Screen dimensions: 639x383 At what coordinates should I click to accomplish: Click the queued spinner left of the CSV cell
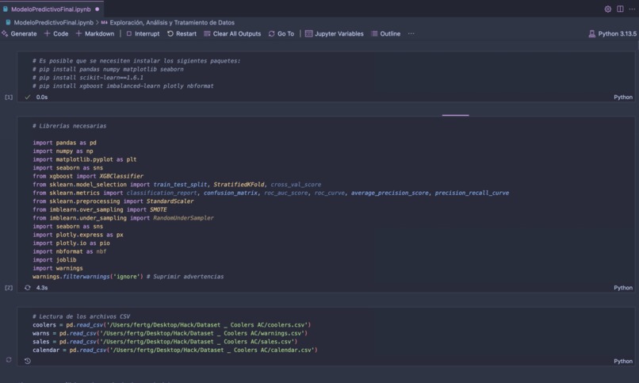pos(9,360)
